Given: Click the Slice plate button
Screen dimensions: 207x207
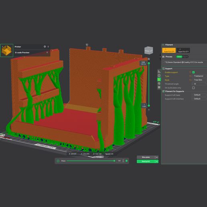Looking at the screenshot, I should pos(146,157).
